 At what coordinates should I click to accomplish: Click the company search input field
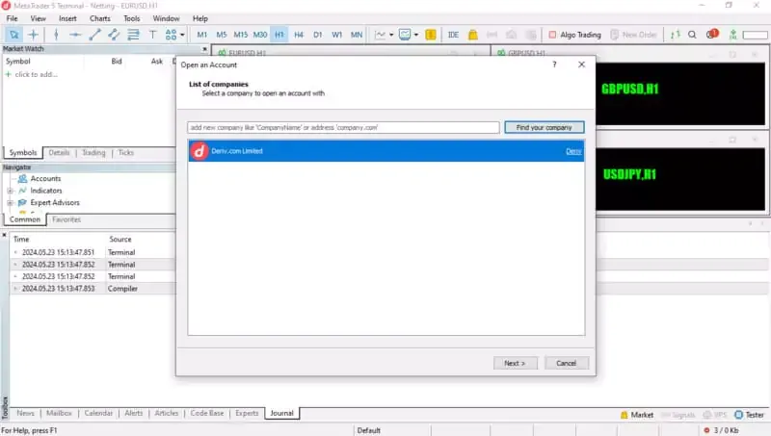click(343, 127)
